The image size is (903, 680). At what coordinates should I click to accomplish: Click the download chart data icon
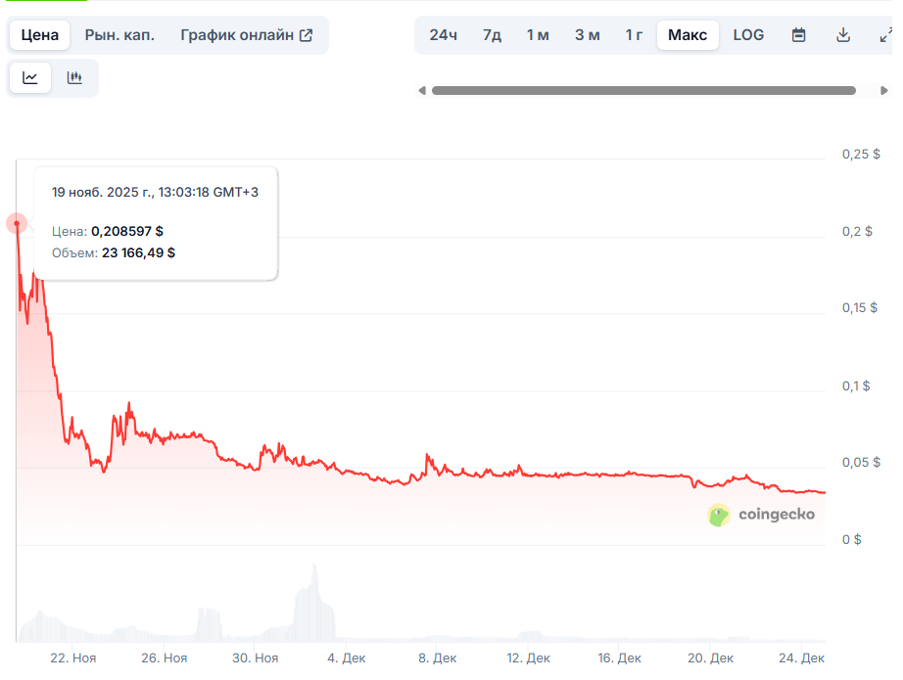(x=842, y=35)
